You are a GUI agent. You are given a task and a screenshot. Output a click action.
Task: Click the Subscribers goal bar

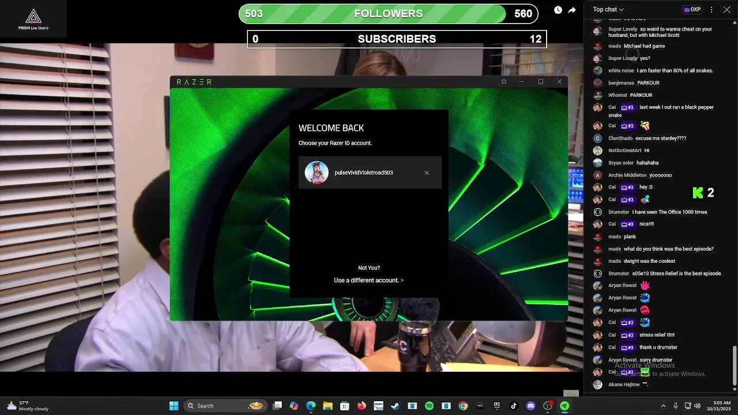coord(397,39)
